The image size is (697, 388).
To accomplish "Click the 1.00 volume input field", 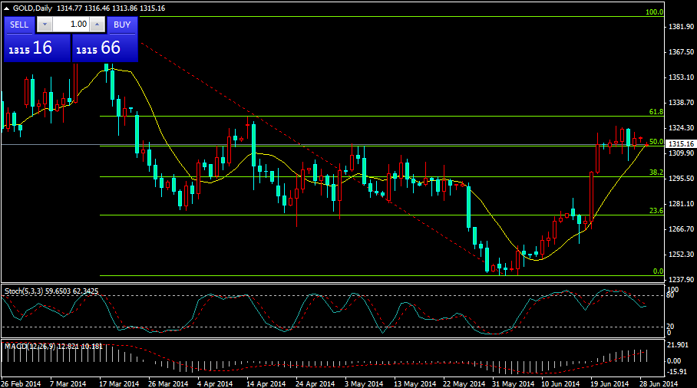I will pos(70,25).
